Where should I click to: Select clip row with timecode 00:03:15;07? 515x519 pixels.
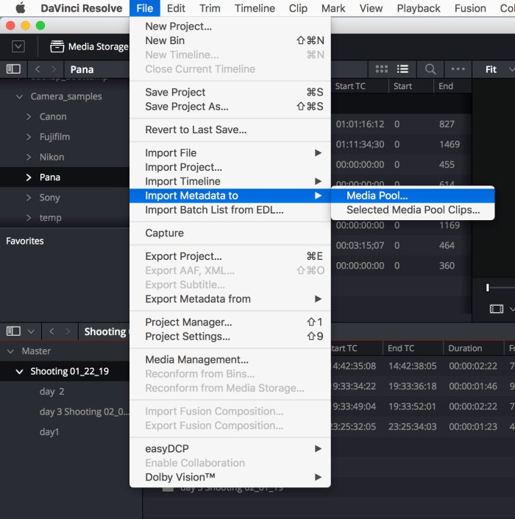point(401,245)
